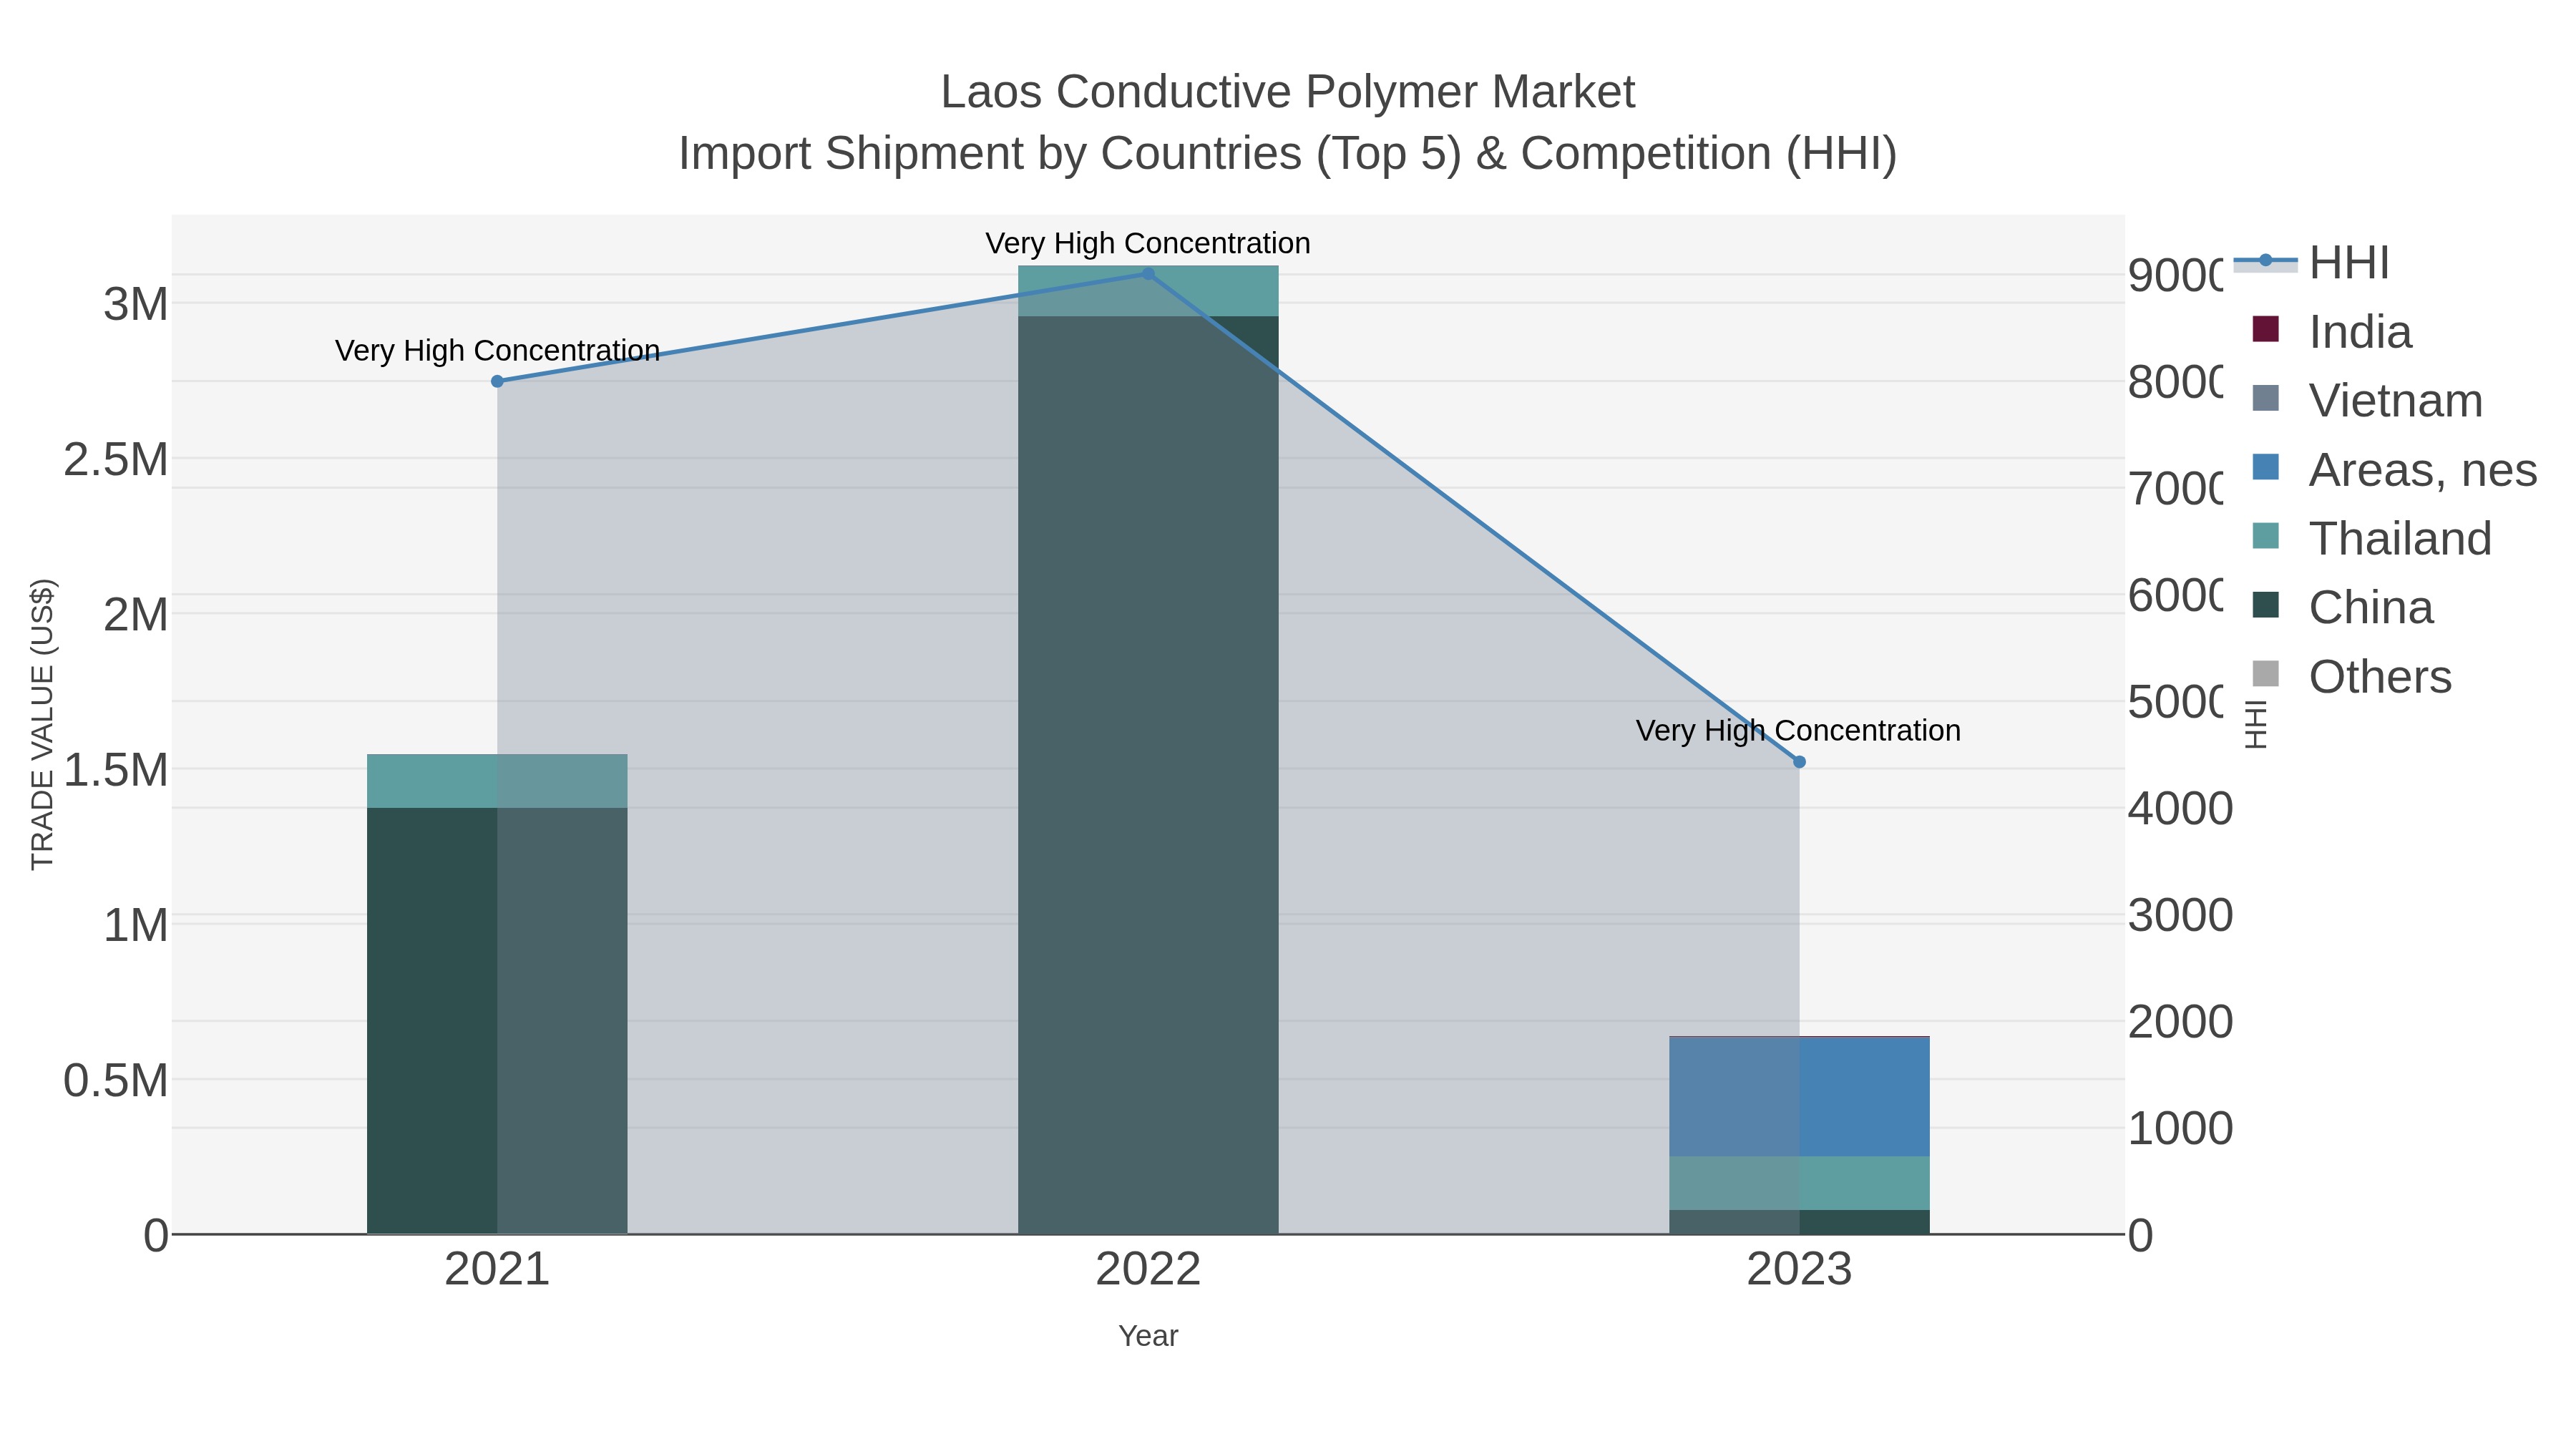This screenshot has width=2576, height=1449.
Task: Click the 2021 HHI data point
Action: click(x=497, y=381)
